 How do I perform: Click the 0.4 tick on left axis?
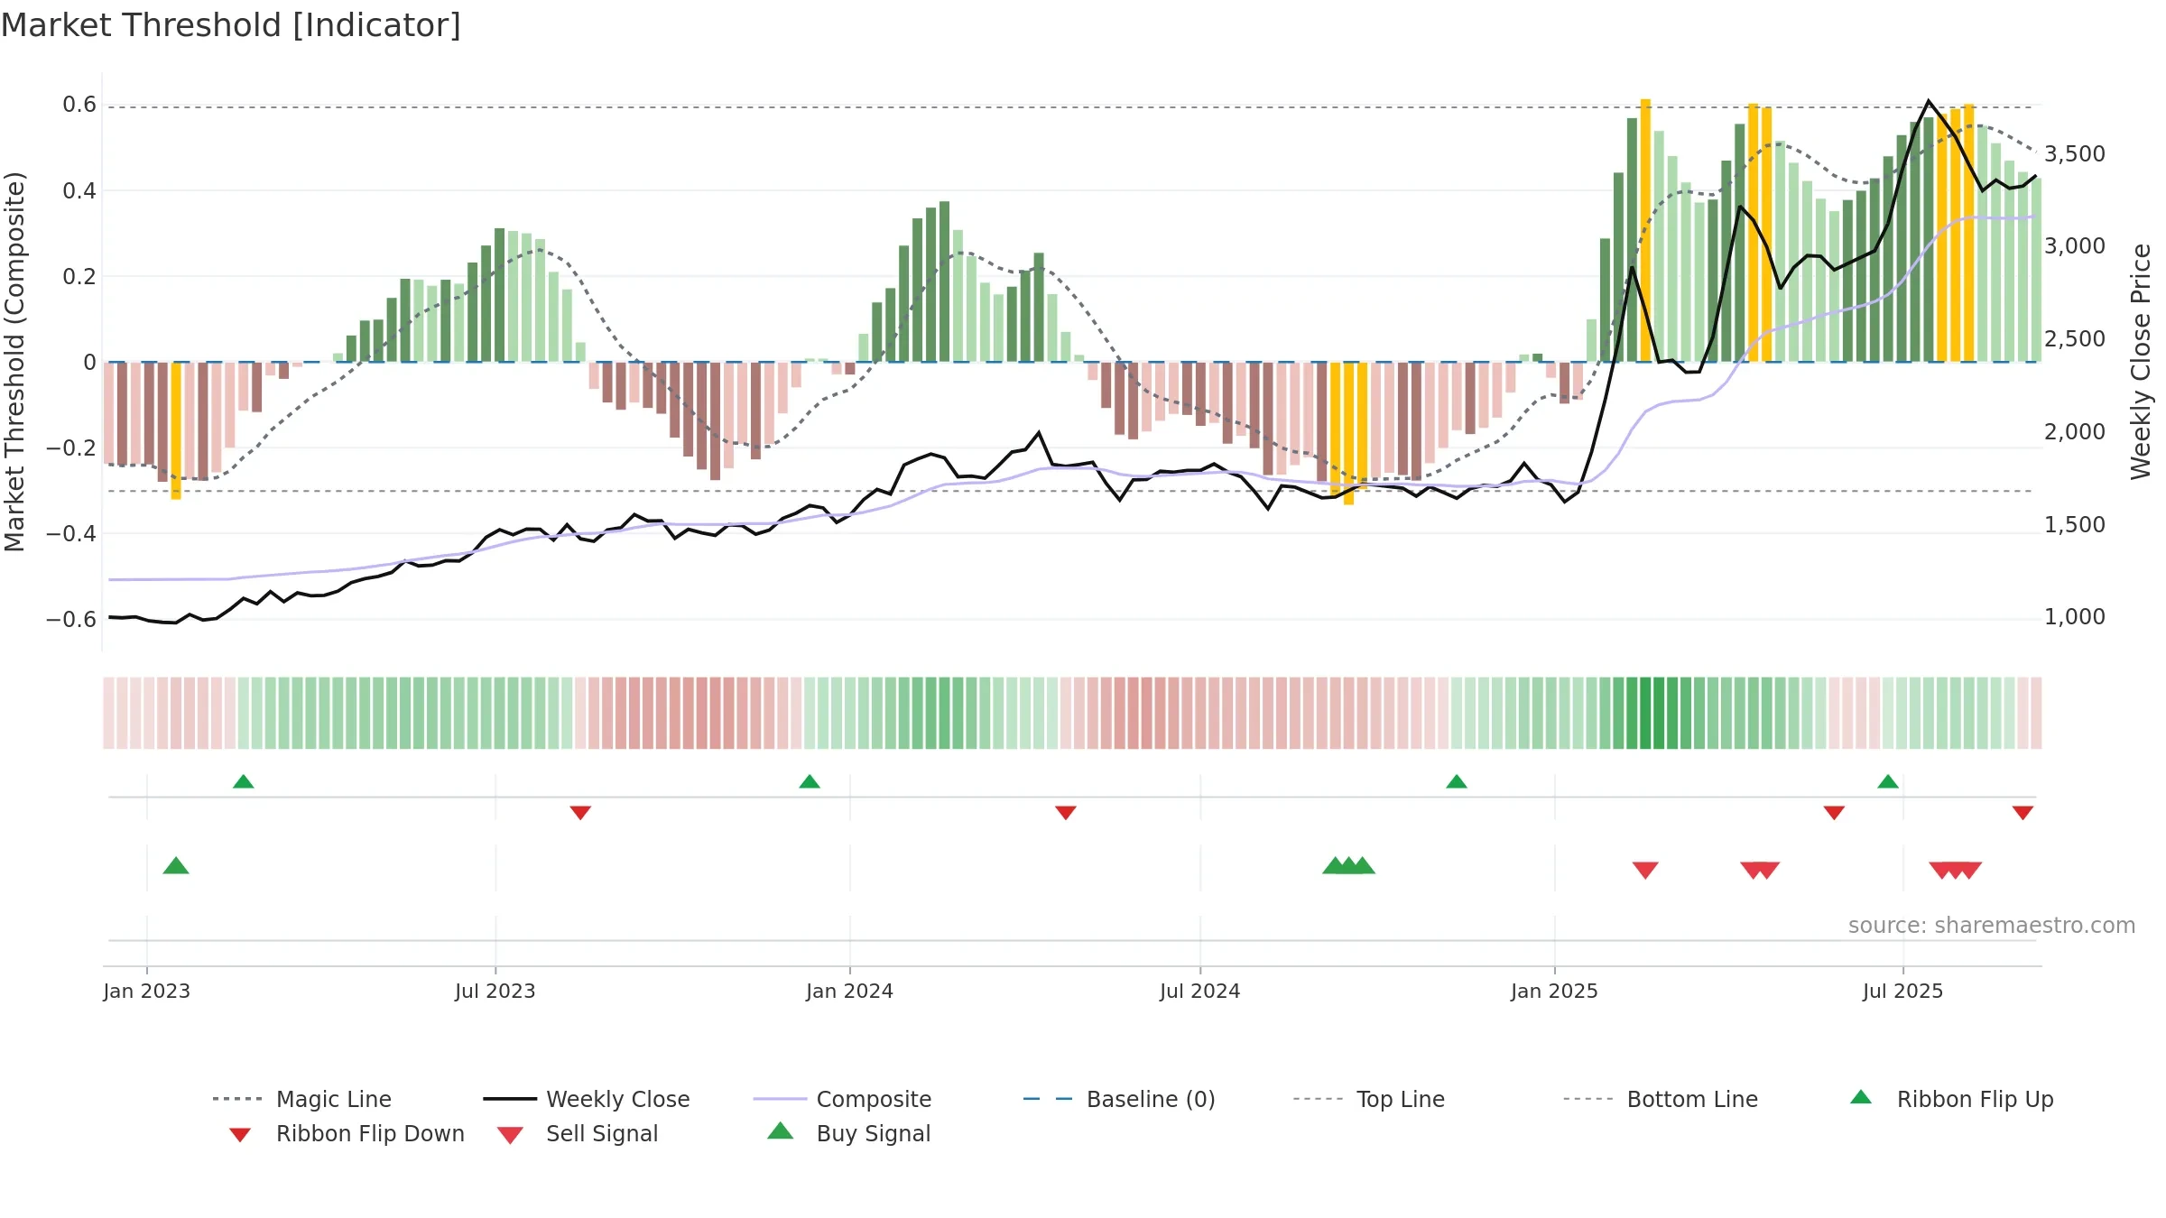click(79, 190)
